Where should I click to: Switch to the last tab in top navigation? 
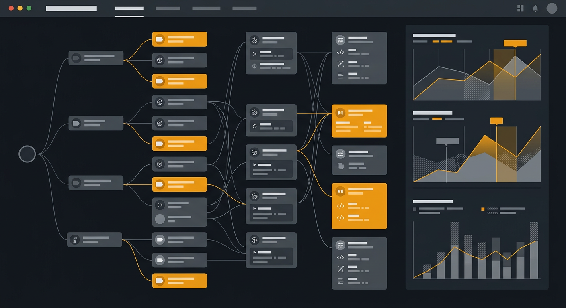pyautogui.click(x=244, y=8)
